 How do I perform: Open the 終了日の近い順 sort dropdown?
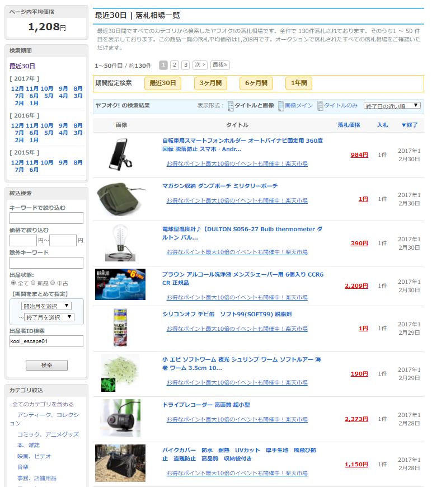coord(392,106)
